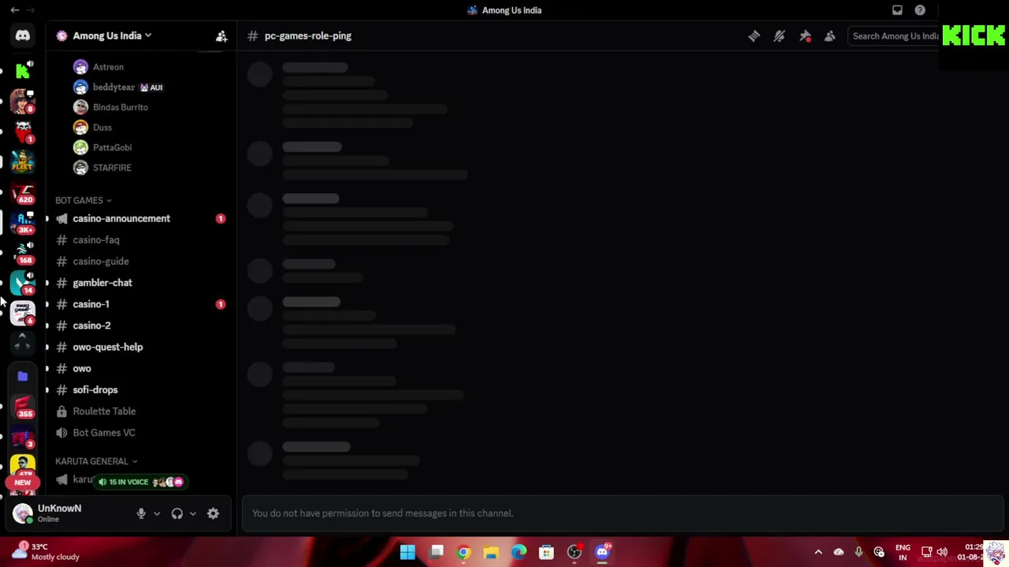This screenshot has height=567, width=1009.
Task: Open user settings gear icon
Action: [213, 513]
